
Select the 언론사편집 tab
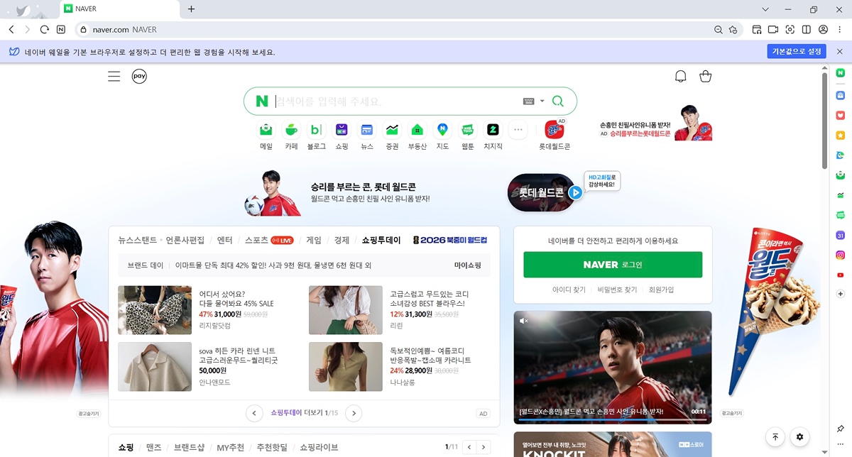(x=185, y=240)
